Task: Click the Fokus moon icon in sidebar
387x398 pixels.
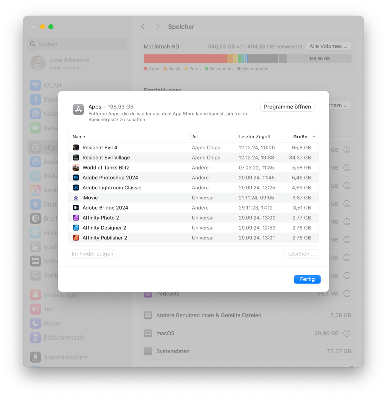Action: tap(35, 323)
